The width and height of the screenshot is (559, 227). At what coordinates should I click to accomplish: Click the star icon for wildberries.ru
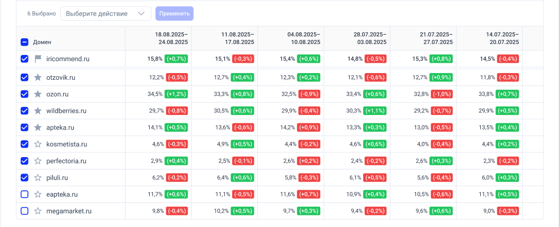[38, 111]
